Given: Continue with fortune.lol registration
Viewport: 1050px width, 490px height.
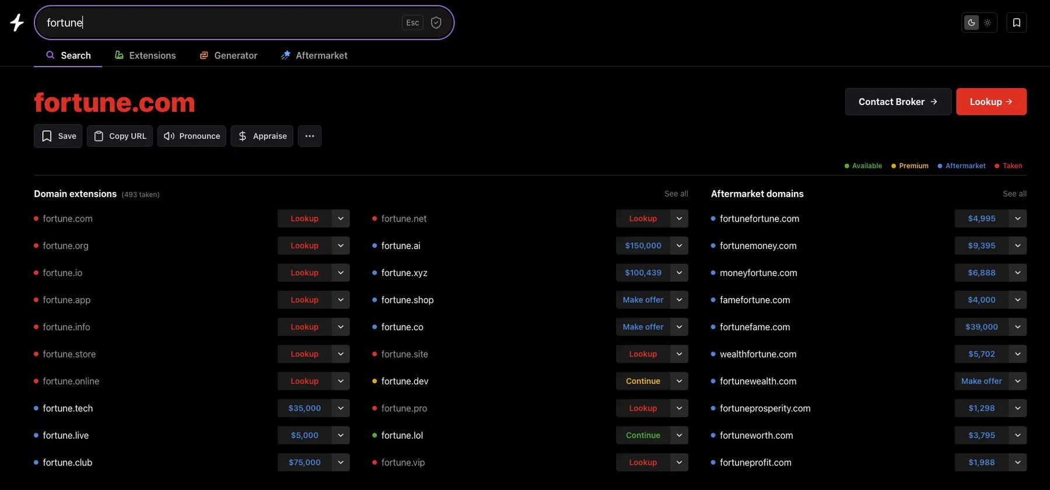Looking at the screenshot, I should 643,436.
